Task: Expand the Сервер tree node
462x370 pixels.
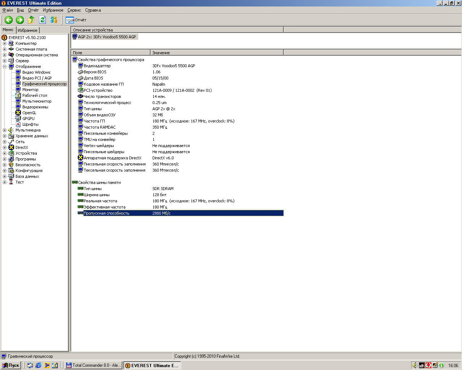Action: pos(4,61)
